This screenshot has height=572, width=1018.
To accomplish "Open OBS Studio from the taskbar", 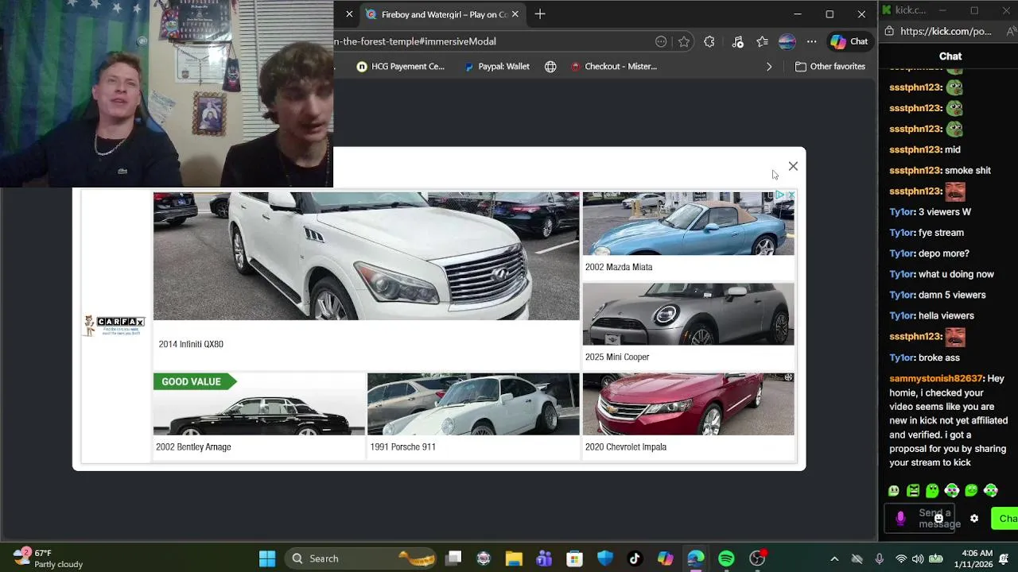I will [757, 558].
